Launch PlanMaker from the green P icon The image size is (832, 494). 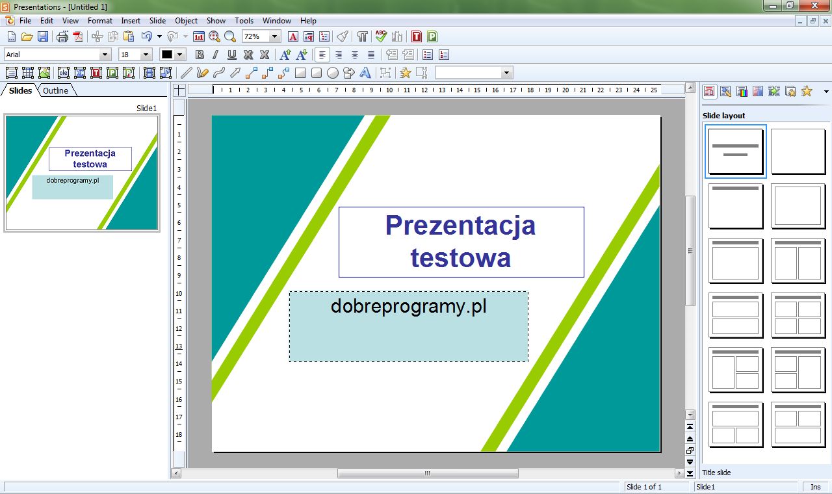[x=432, y=36]
